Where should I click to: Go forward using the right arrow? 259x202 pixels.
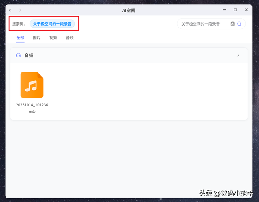coord(20,10)
